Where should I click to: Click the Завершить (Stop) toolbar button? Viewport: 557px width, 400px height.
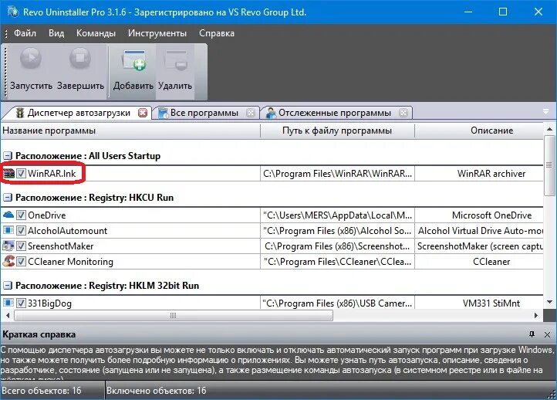(81, 71)
